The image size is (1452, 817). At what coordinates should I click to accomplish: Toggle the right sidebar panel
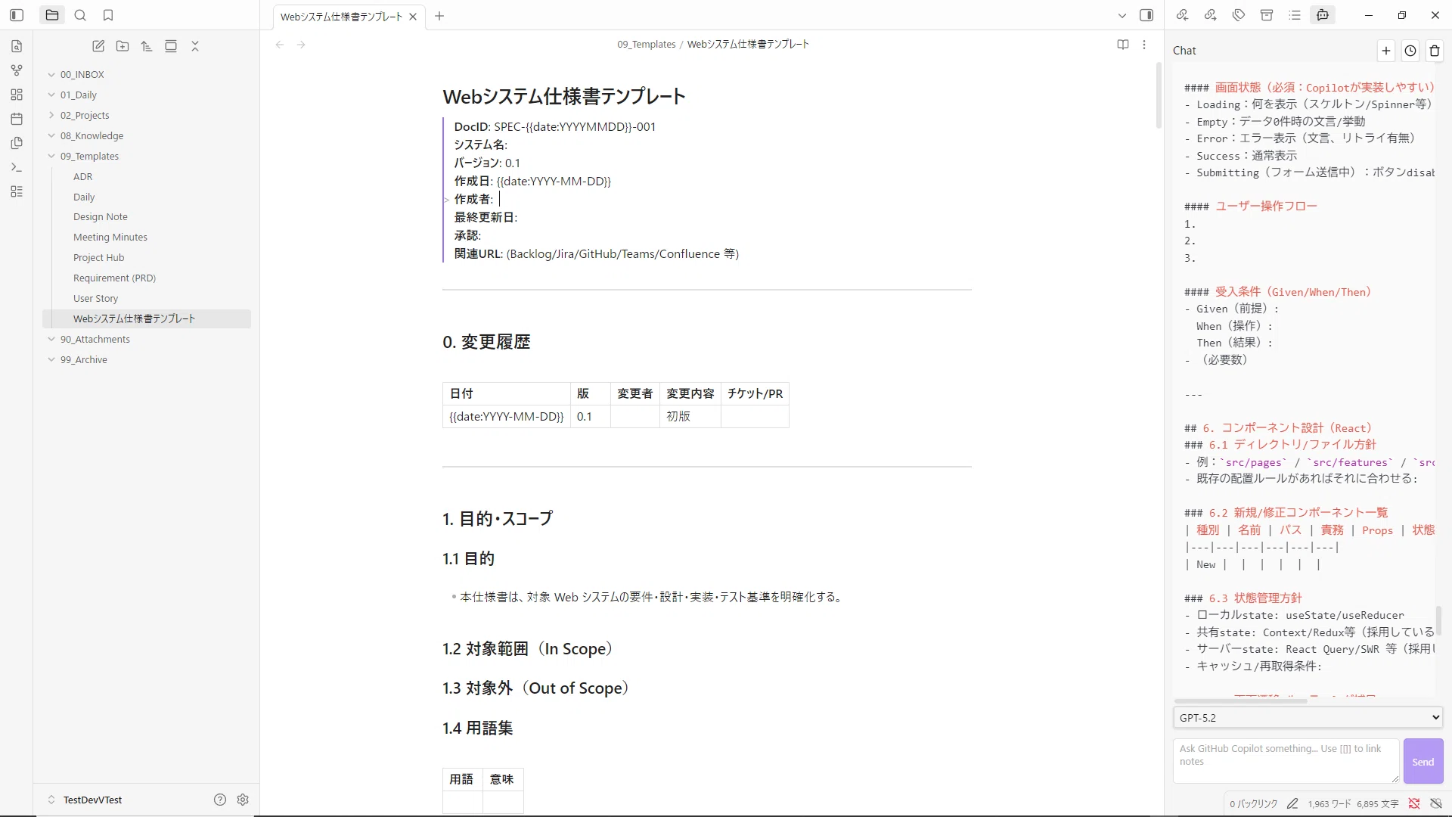point(1146,15)
